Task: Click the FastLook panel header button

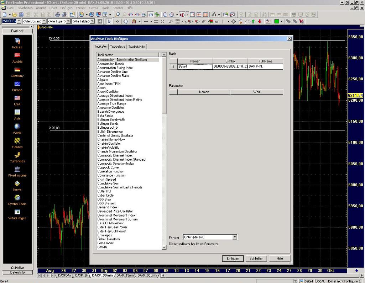Action: (x=17, y=31)
